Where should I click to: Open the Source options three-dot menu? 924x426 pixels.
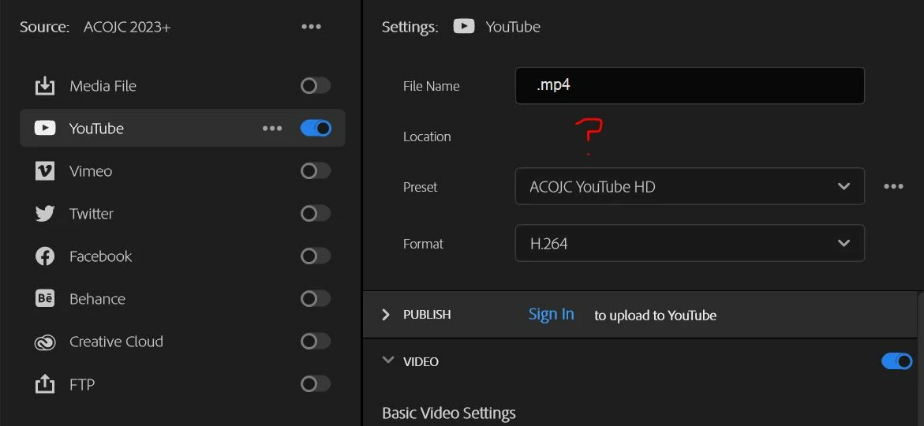311,27
